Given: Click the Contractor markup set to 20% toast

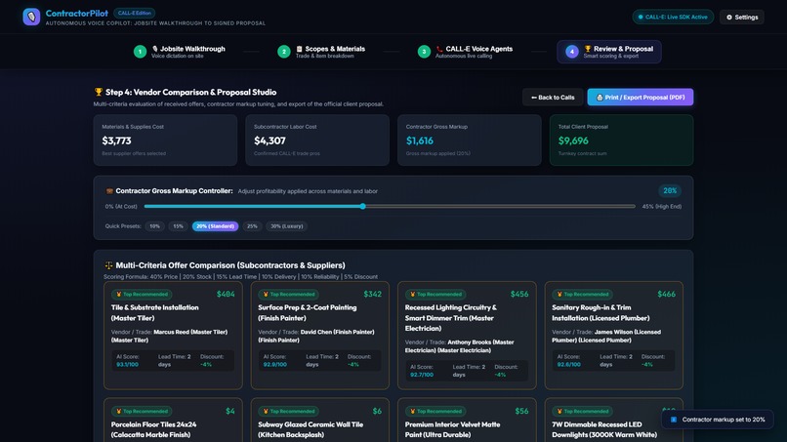Looking at the screenshot, I should (718, 420).
